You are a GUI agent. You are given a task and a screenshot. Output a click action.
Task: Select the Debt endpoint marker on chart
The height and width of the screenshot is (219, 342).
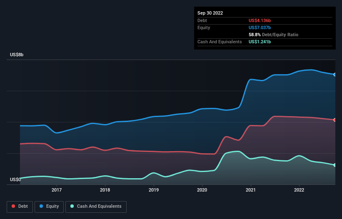335,120
